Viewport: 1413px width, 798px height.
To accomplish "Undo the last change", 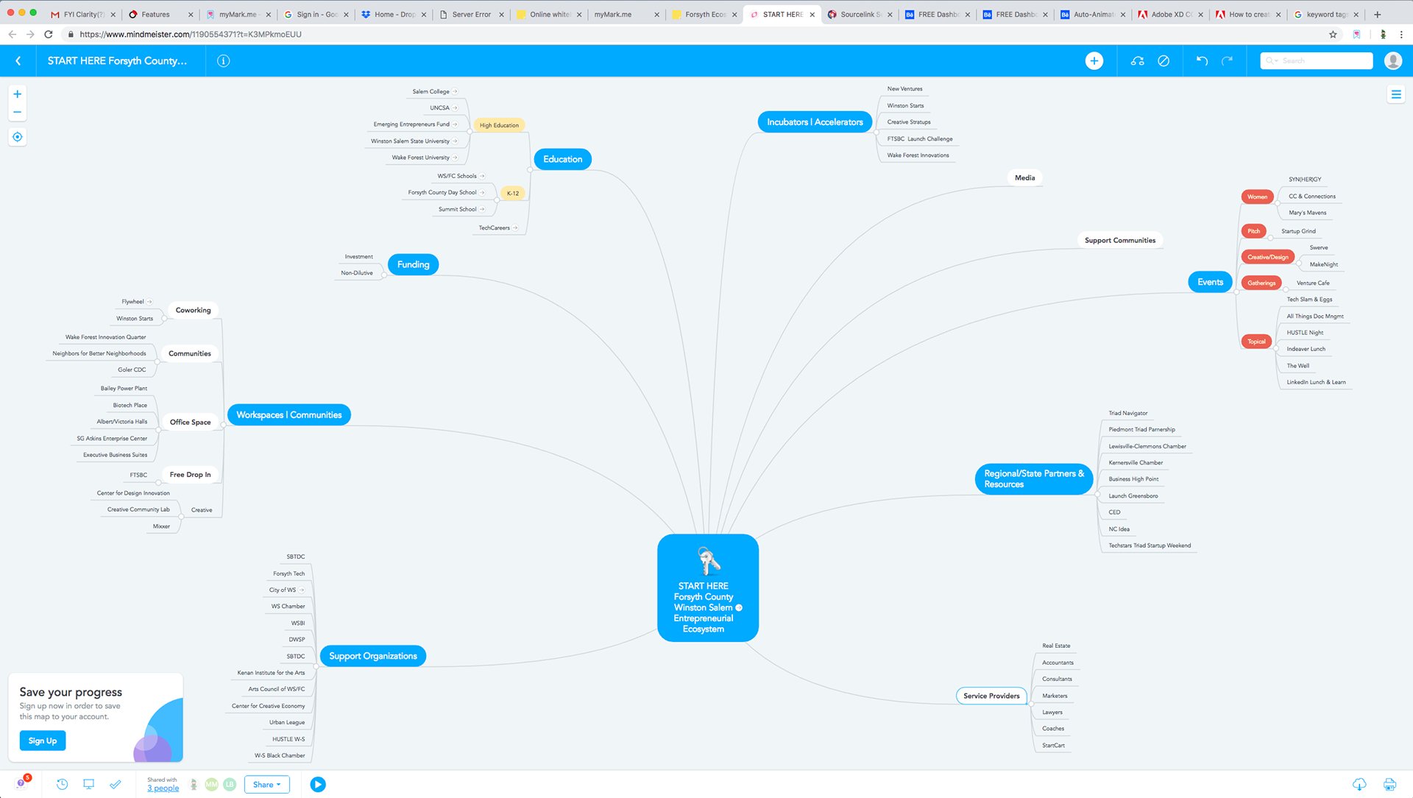I will click(1202, 61).
